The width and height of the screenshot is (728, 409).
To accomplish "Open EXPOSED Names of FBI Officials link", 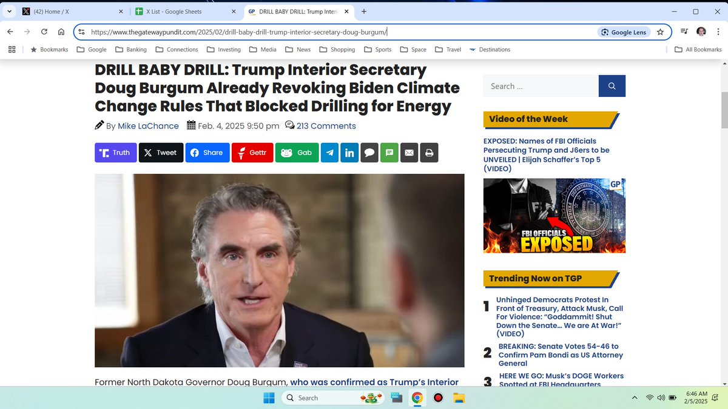I will (547, 155).
